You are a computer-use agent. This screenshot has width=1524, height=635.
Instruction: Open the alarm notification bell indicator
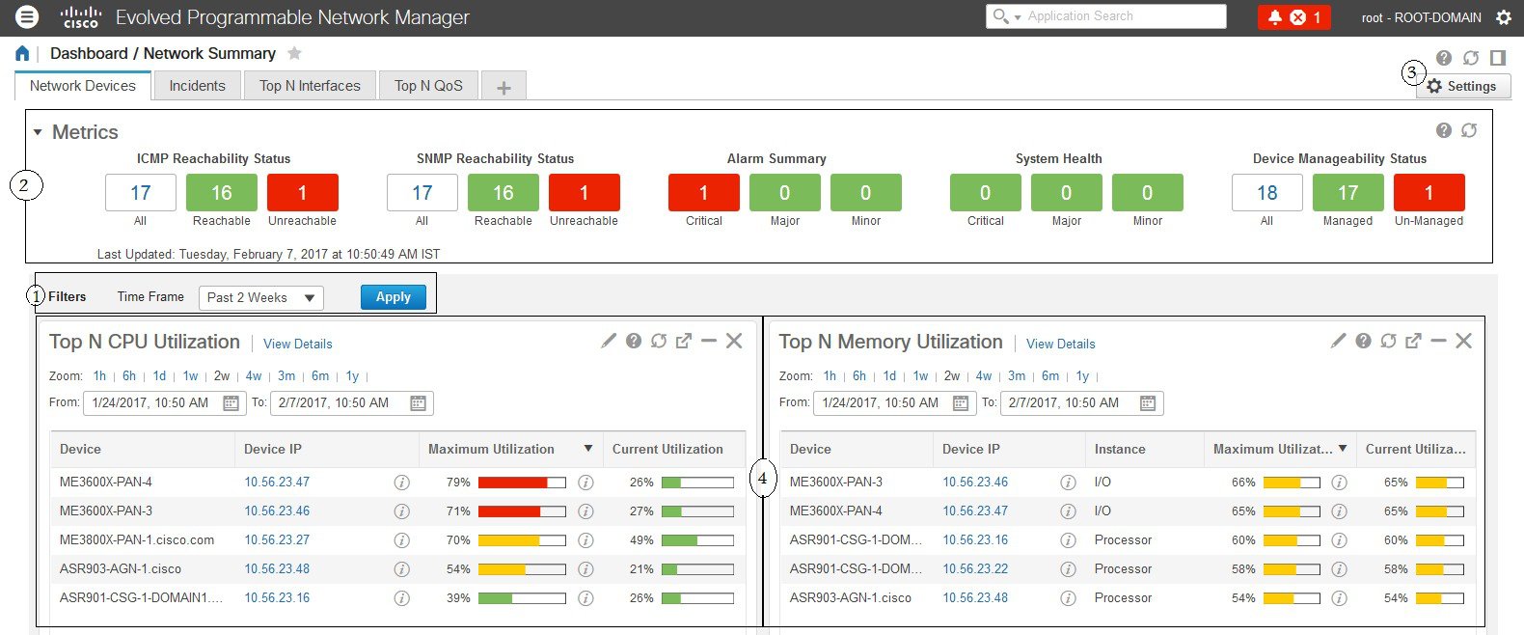click(x=1275, y=17)
